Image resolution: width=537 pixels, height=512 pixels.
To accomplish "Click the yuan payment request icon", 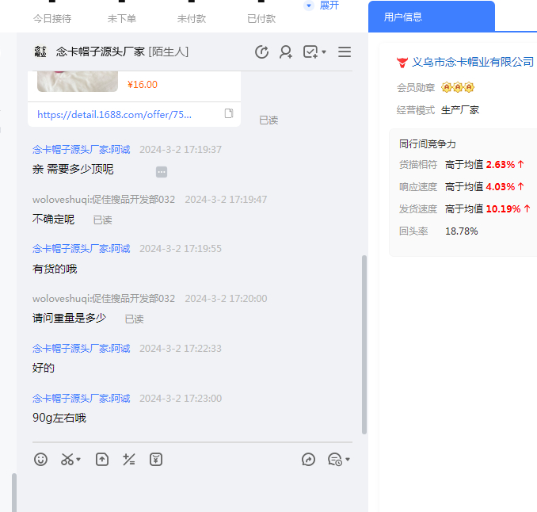I will click(156, 459).
